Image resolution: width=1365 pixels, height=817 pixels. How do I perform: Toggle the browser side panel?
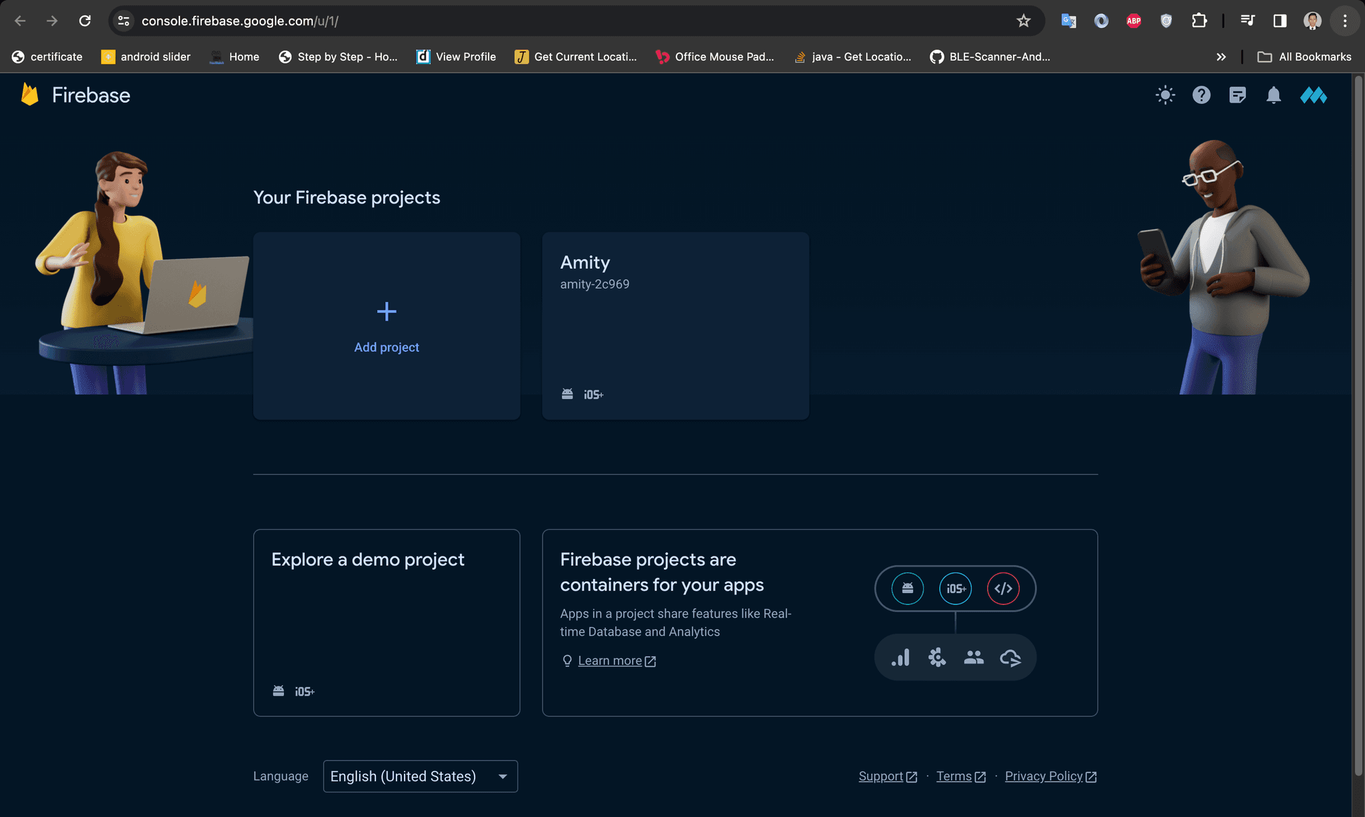(x=1280, y=21)
